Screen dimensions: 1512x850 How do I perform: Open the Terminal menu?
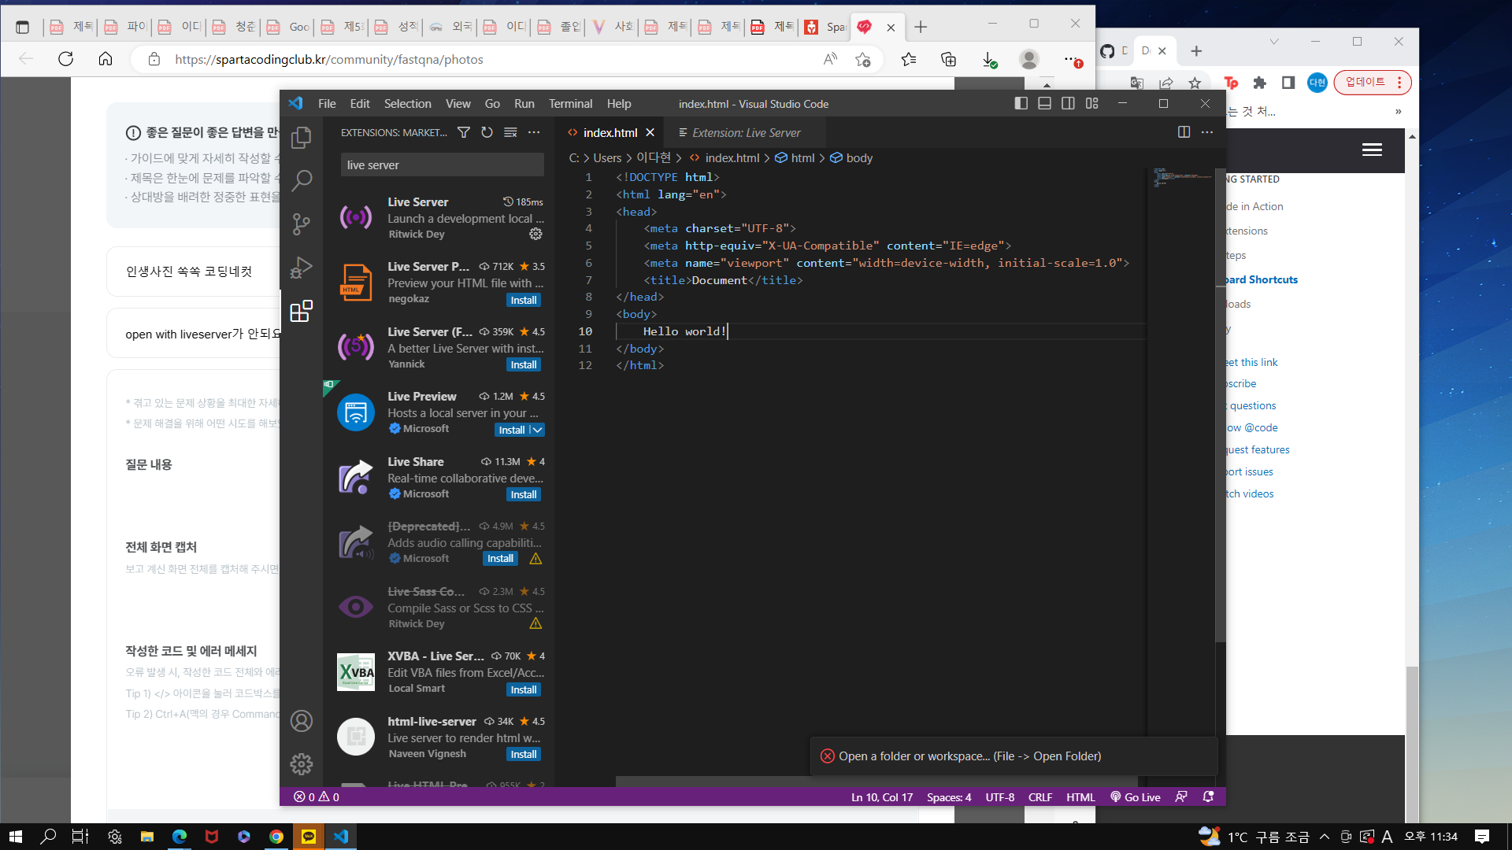pyautogui.click(x=570, y=103)
